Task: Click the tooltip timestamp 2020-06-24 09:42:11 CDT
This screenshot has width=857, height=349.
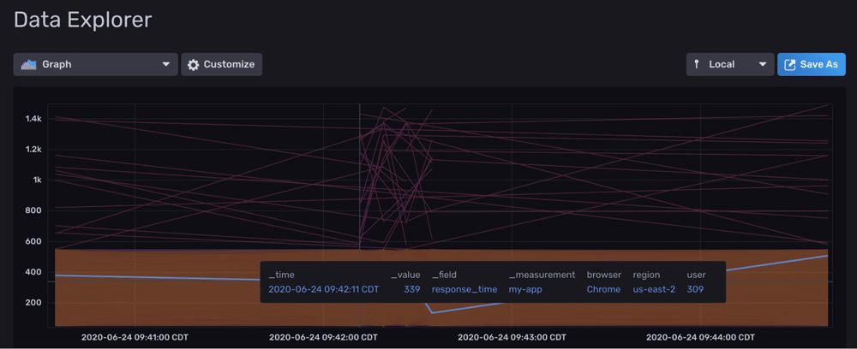Action: pos(323,289)
